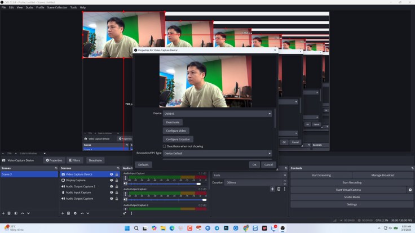Increase transition Duration stepper up

[x=285, y=181]
